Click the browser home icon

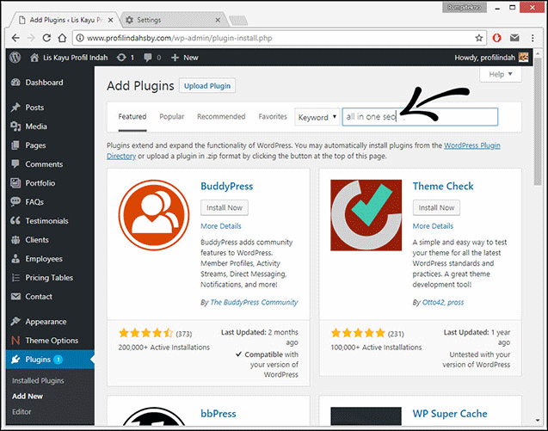pyautogui.click(x=62, y=38)
